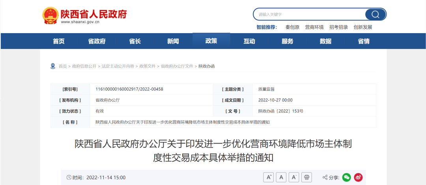
Task: Click the share symbol next to 分享
Action: tap(325, 178)
